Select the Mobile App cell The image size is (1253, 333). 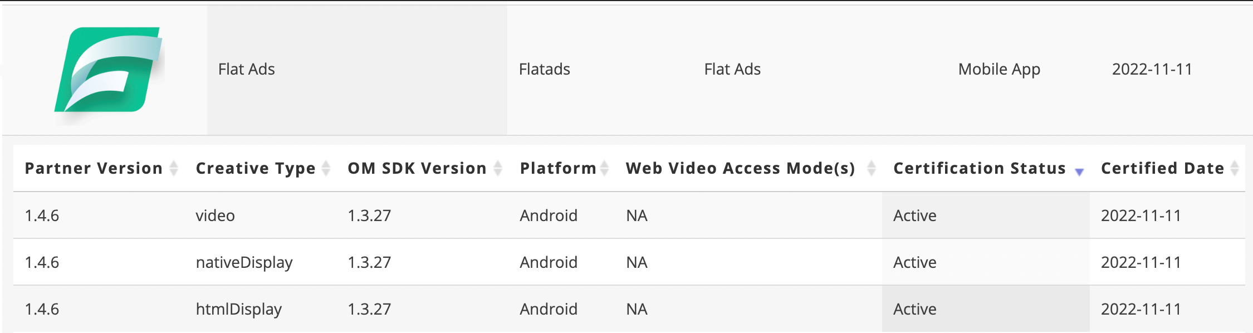pyautogui.click(x=999, y=70)
